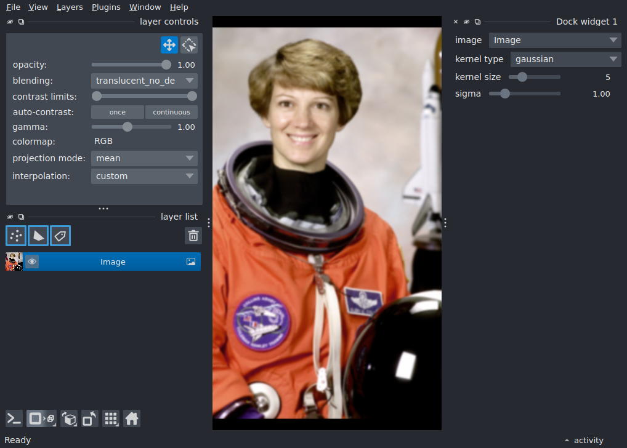The height and width of the screenshot is (448, 627).
Task: Open the File menu
Action: click(x=13, y=7)
